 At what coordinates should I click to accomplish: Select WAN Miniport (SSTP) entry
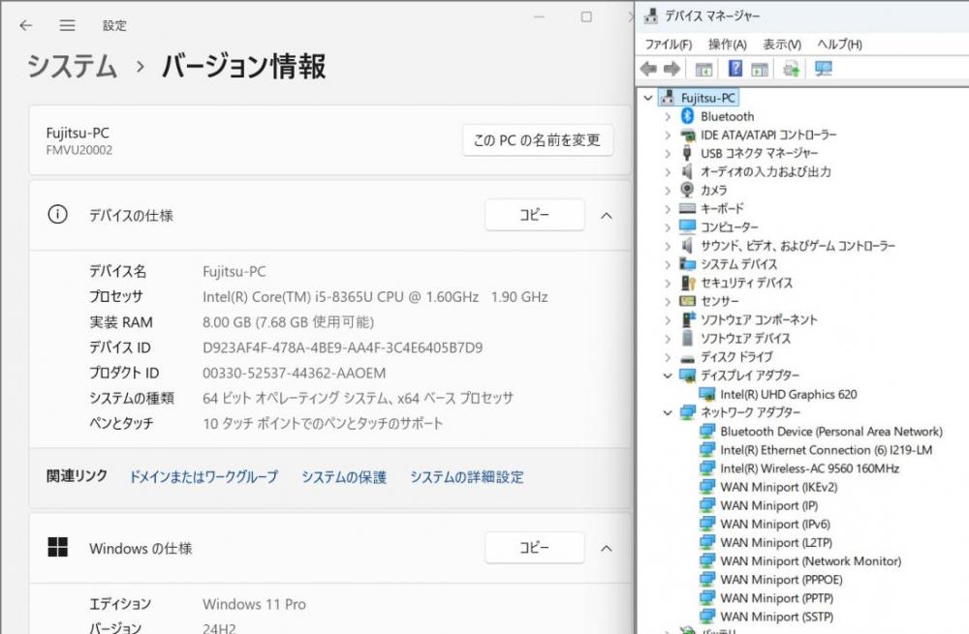pos(777,617)
